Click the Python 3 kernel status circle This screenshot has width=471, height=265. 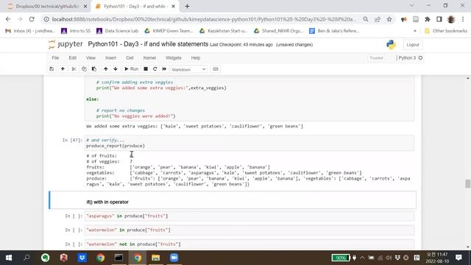pos(420,58)
